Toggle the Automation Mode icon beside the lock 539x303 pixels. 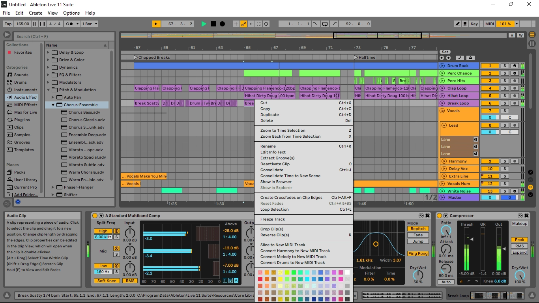pyautogui.click(x=460, y=58)
